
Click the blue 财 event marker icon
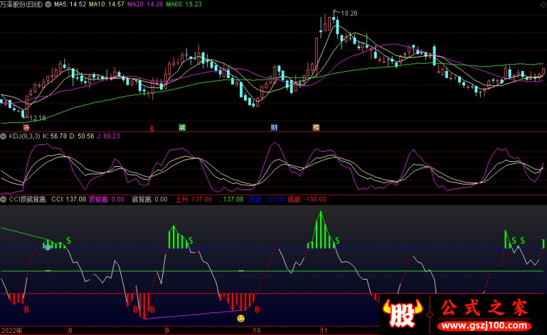point(273,127)
